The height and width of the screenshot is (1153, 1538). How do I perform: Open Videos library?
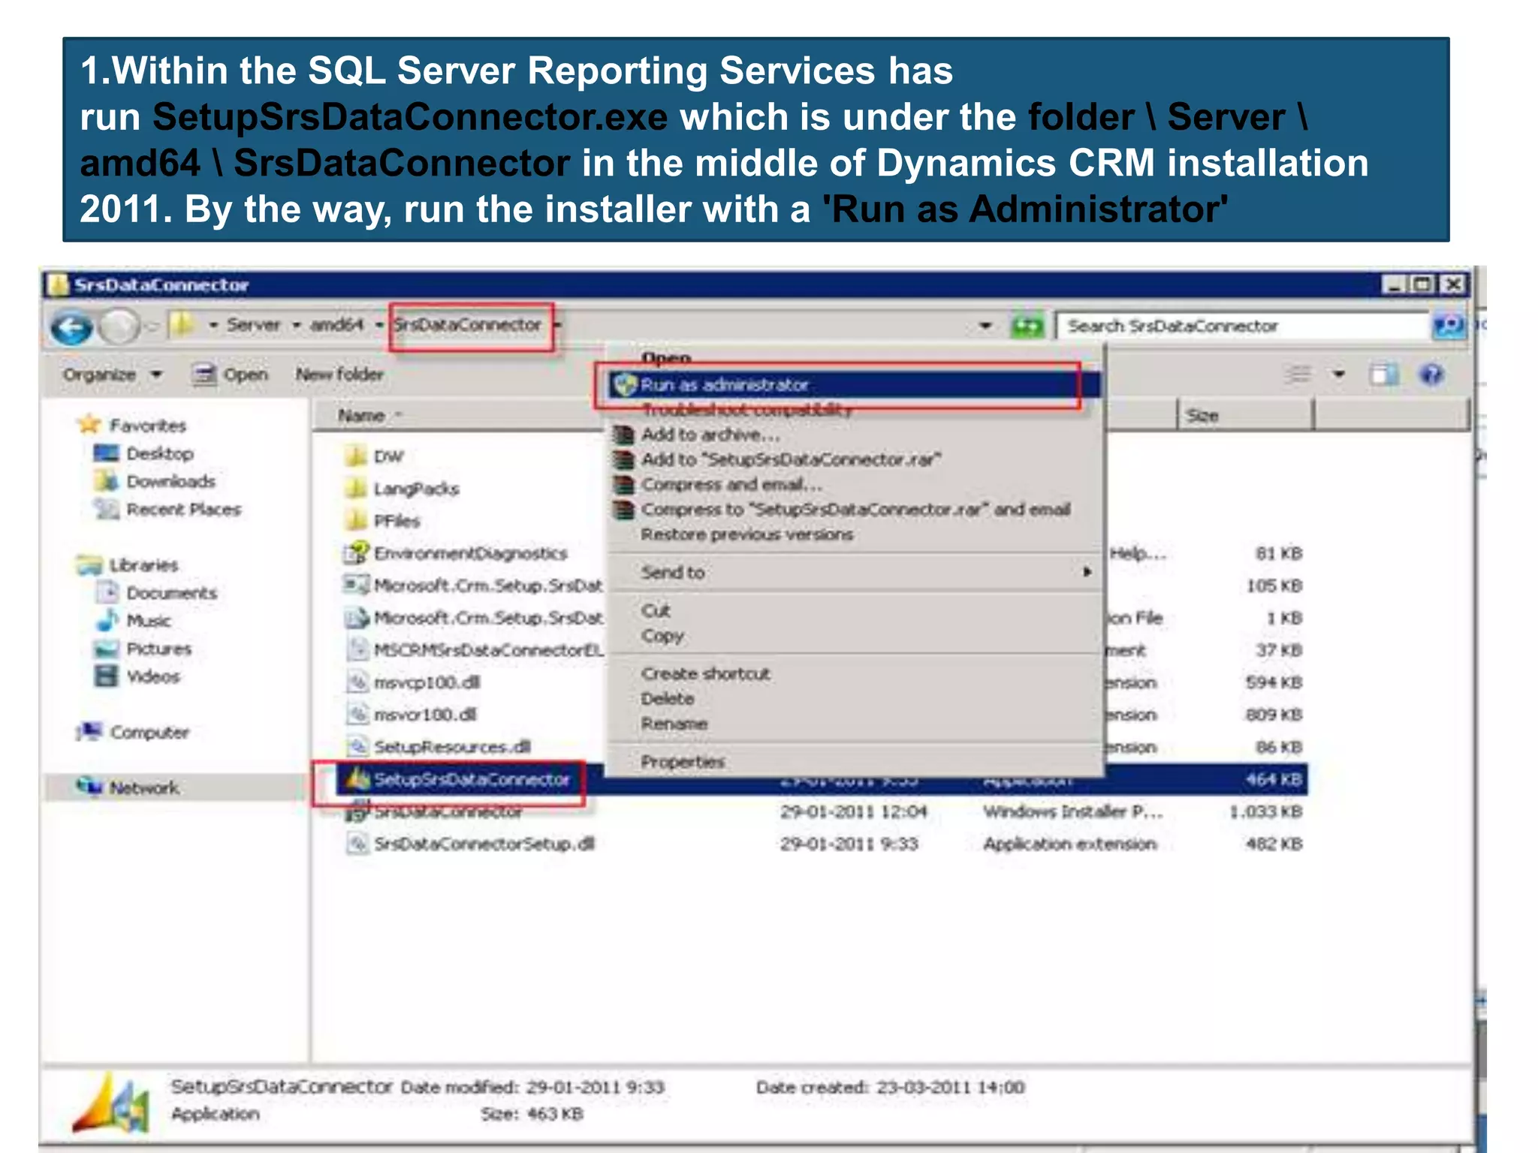[x=137, y=676]
